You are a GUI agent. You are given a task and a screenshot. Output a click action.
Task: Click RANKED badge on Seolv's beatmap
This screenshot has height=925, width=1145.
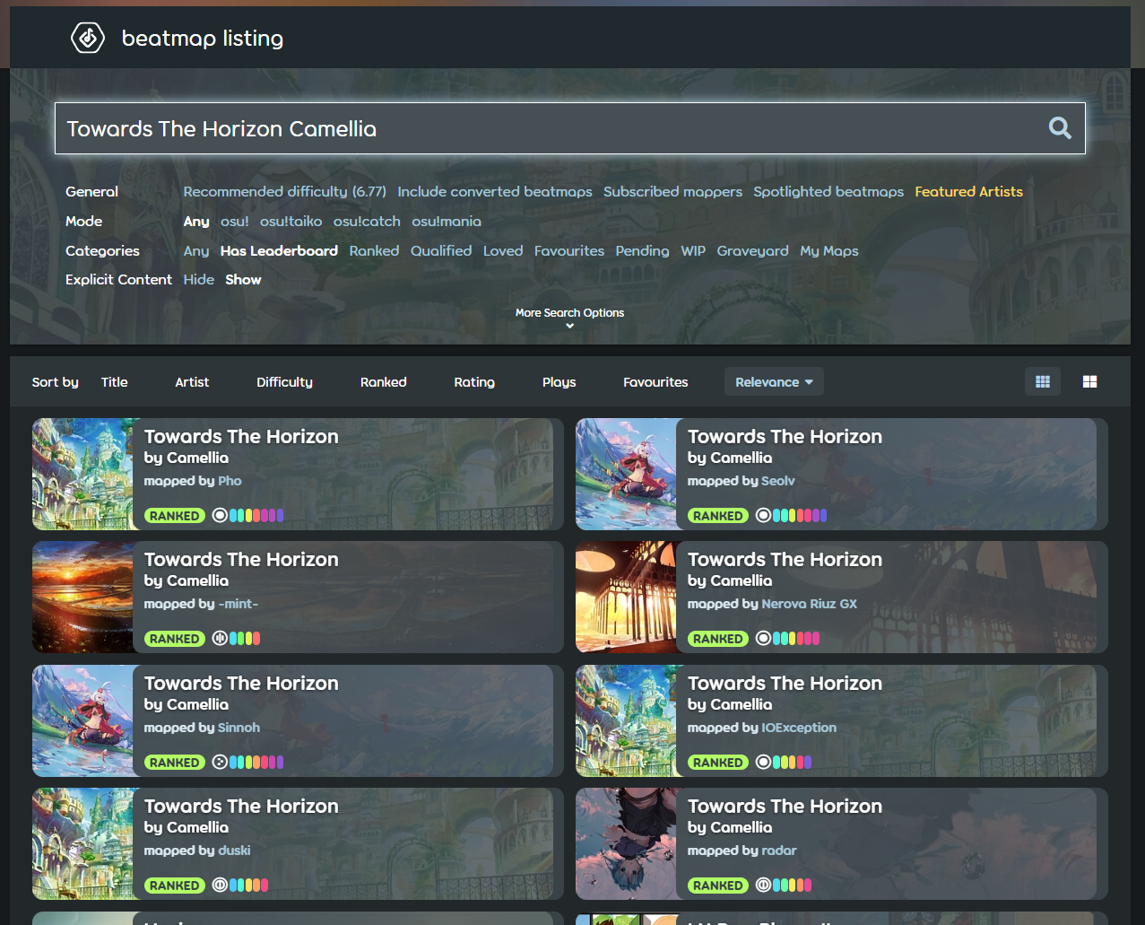717,515
